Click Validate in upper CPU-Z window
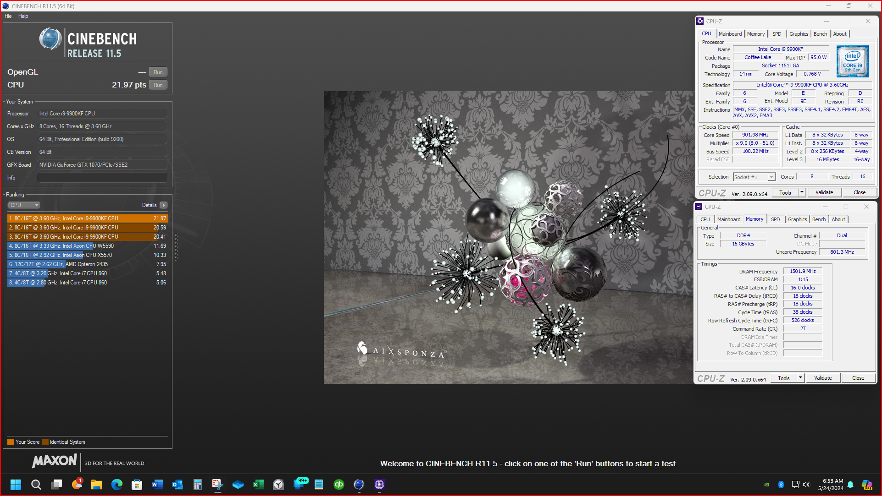882x496 pixels. [x=824, y=193]
